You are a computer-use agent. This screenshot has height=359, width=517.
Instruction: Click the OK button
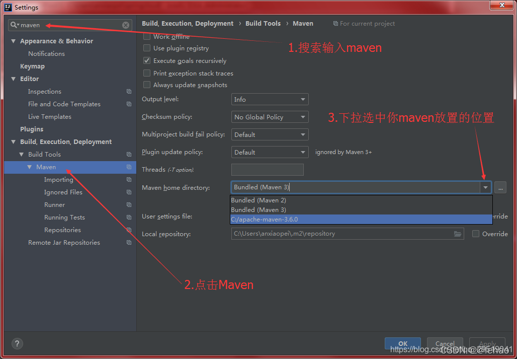coord(403,343)
